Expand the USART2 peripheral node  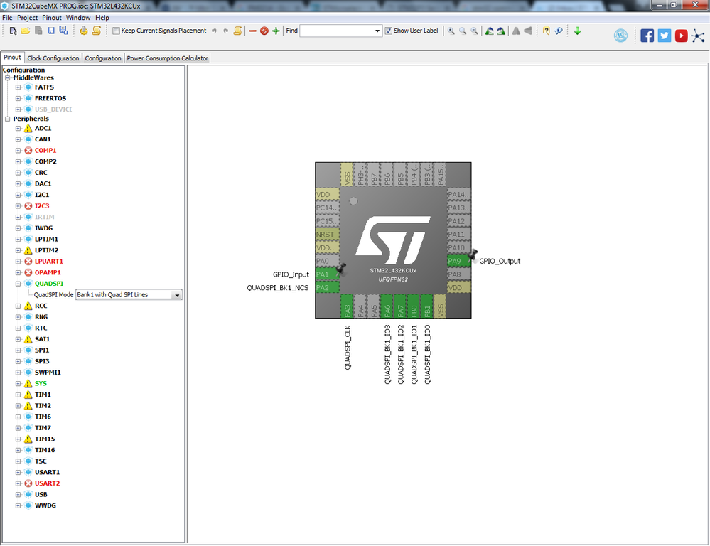pos(18,483)
